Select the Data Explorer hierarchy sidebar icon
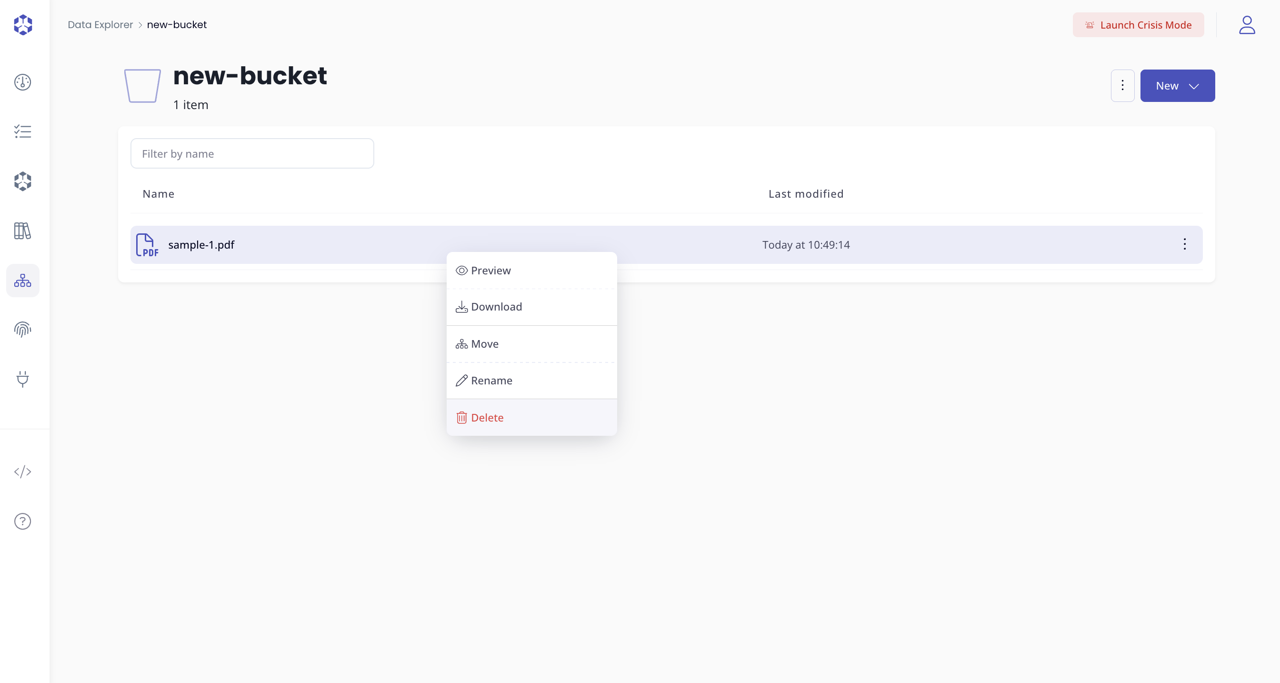Viewport: 1280px width, 683px height. [x=23, y=281]
